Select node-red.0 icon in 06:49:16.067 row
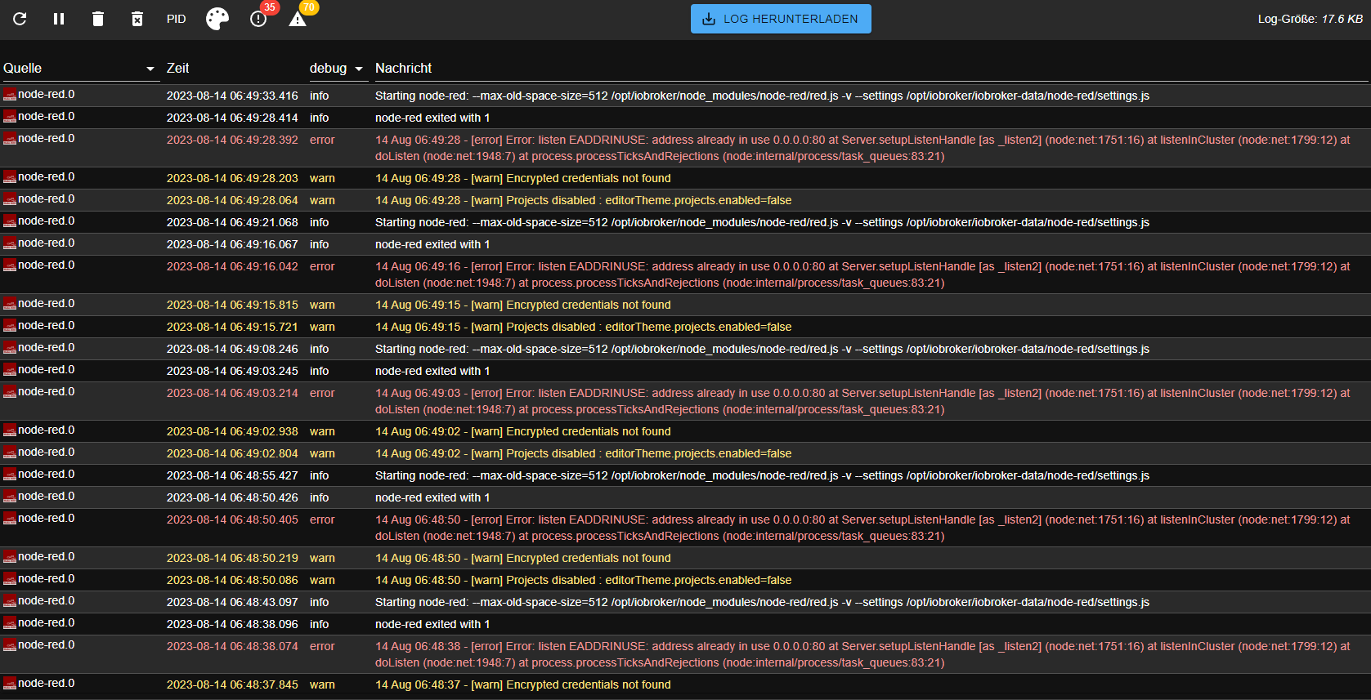This screenshot has width=1371, height=700. coord(10,243)
